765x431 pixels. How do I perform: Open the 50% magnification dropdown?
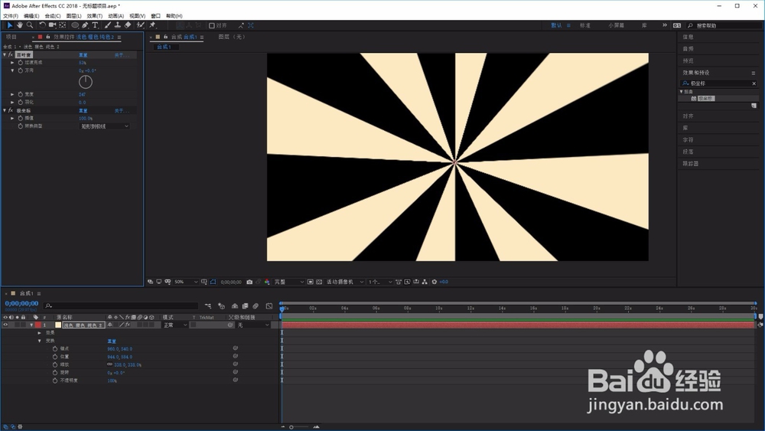click(x=186, y=282)
